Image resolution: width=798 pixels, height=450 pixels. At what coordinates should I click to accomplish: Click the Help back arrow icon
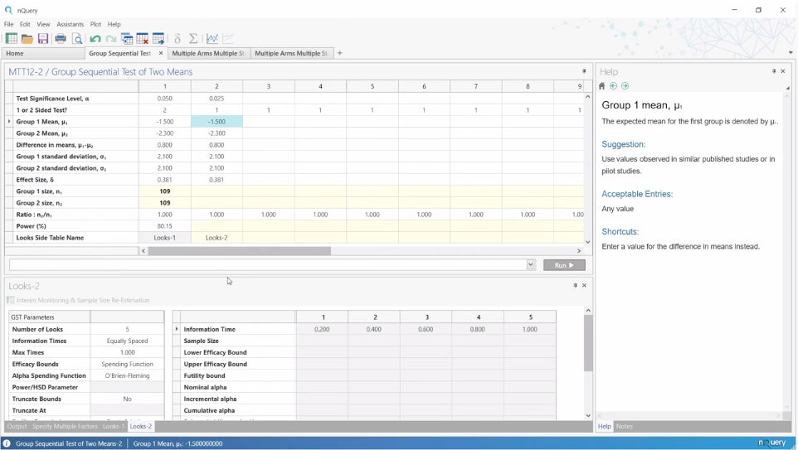point(614,86)
